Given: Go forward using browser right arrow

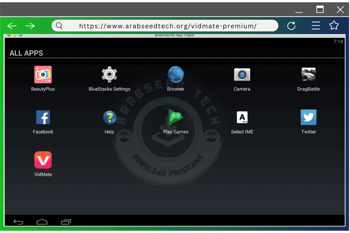Looking at the screenshot, I should (30, 26).
